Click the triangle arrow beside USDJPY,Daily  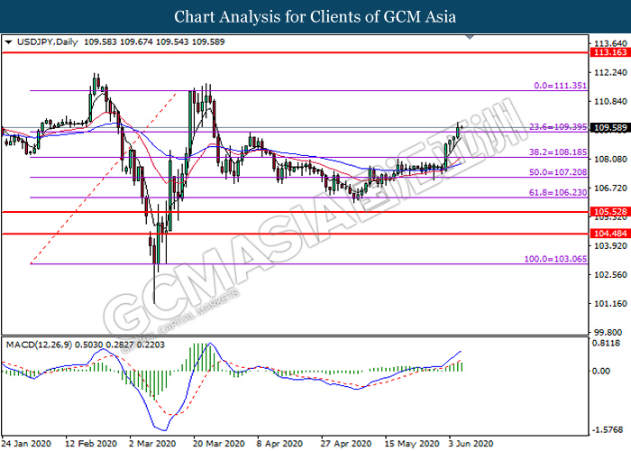coord(8,41)
